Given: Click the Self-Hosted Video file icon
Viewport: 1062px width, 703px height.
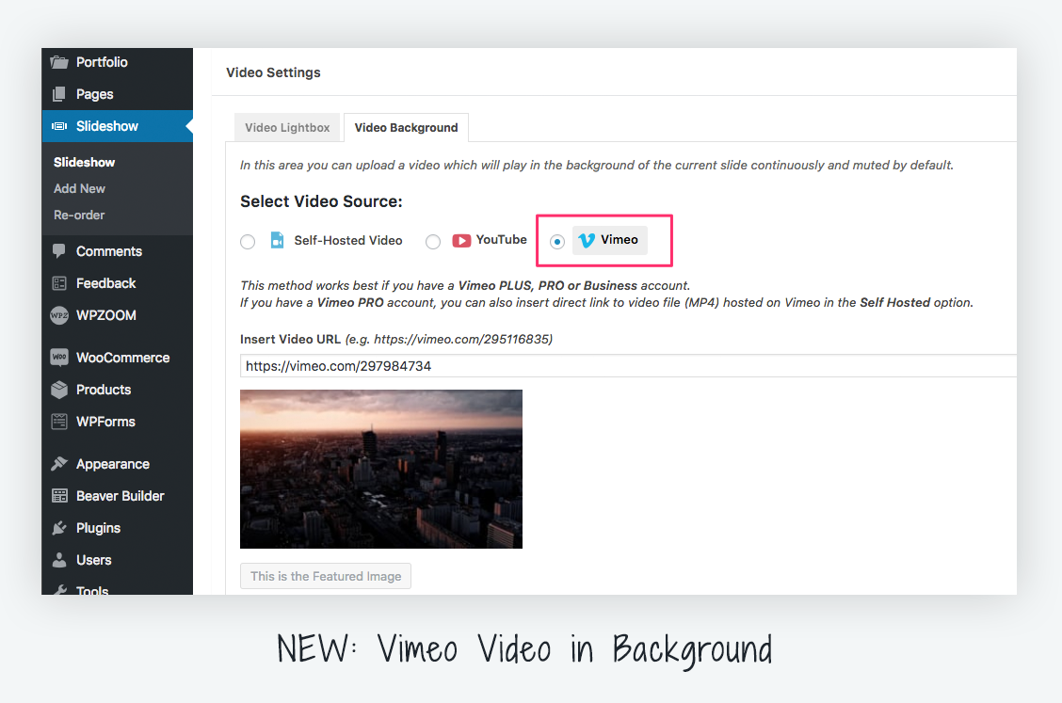Looking at the screenshot, I should pyautogui.click(x=277, y=240).
